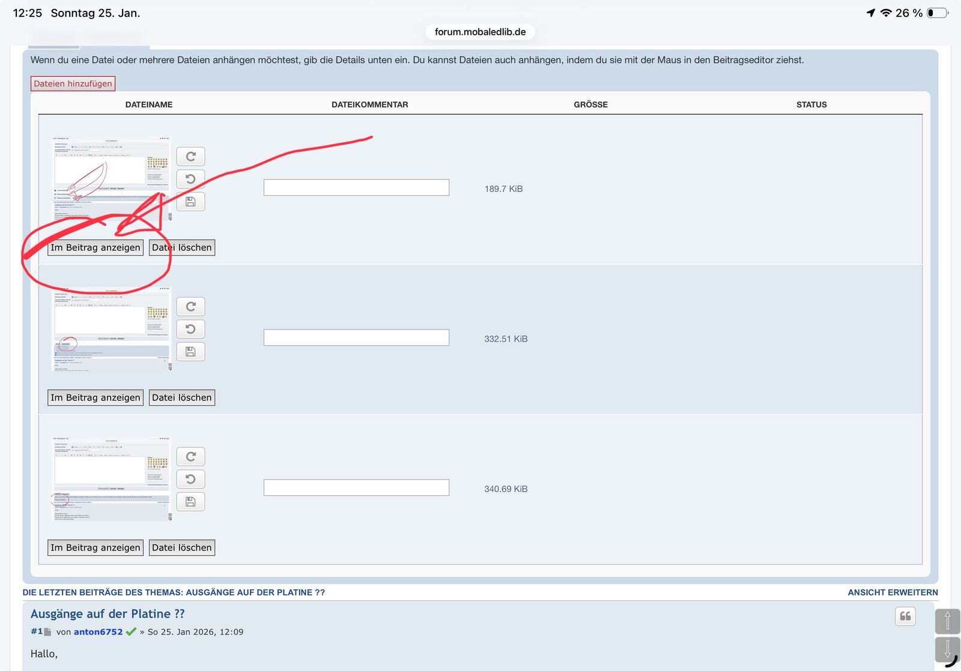The image size is (961, 671).
Task: Rotate first attachment clockwise
Action: 190,157
